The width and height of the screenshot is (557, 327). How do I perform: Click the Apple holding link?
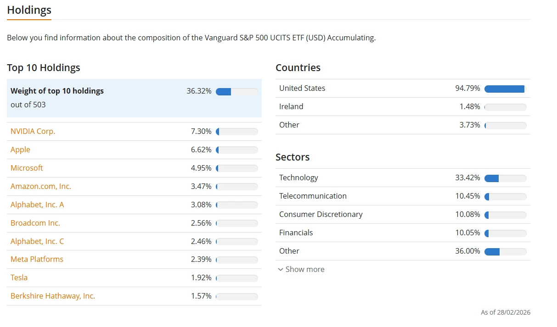pos(20,150)
